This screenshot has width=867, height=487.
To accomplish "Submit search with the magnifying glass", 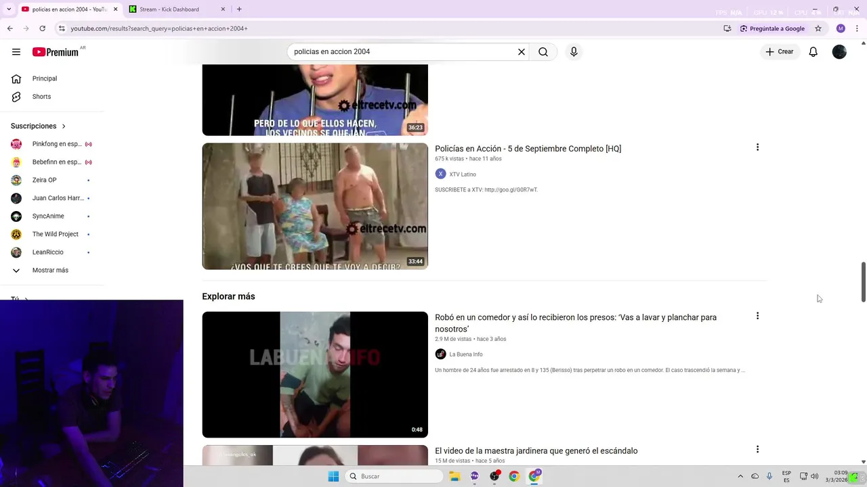I will pos(543,52).
